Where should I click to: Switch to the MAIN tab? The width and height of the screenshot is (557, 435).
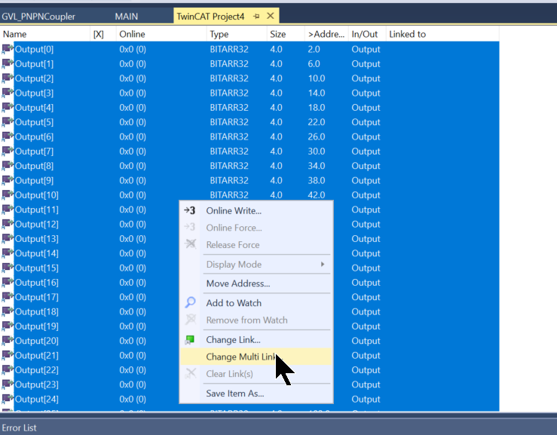127,17
